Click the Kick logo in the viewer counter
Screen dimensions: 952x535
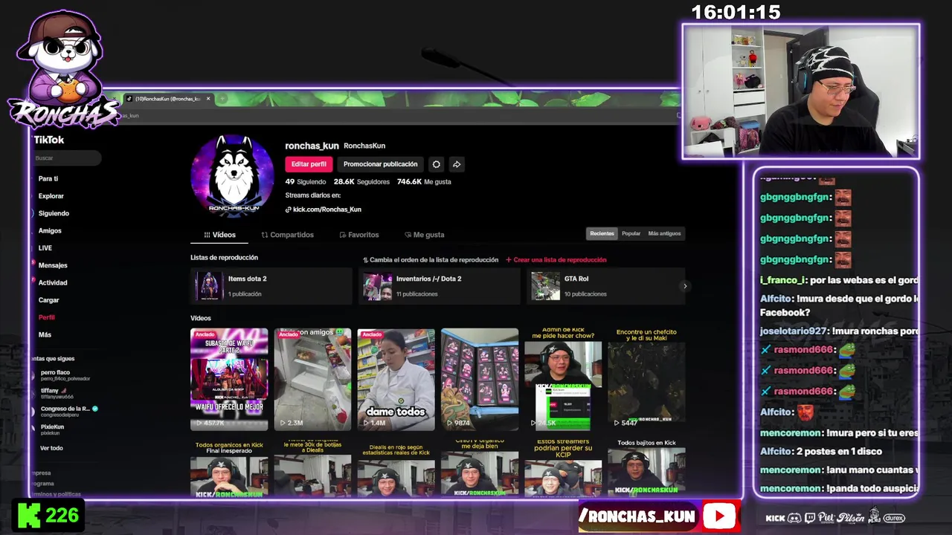point(29,516)
